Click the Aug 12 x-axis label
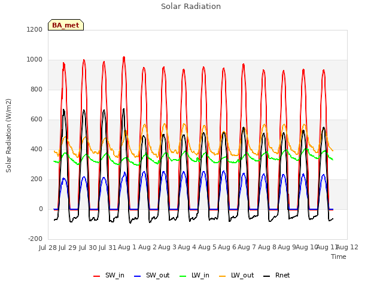 tap(347, 248)
